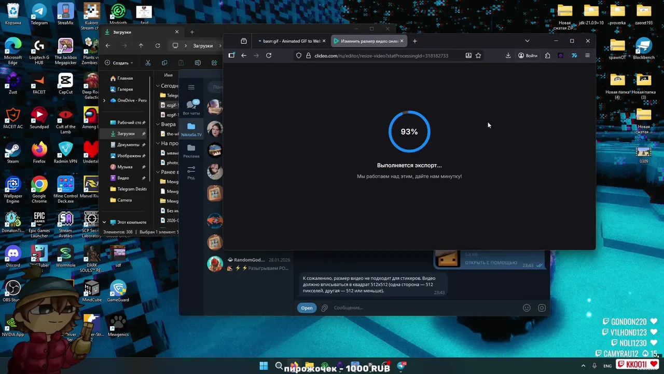Open Telegram's hamburger menu

pyautogui.click(x=191, y=87)
